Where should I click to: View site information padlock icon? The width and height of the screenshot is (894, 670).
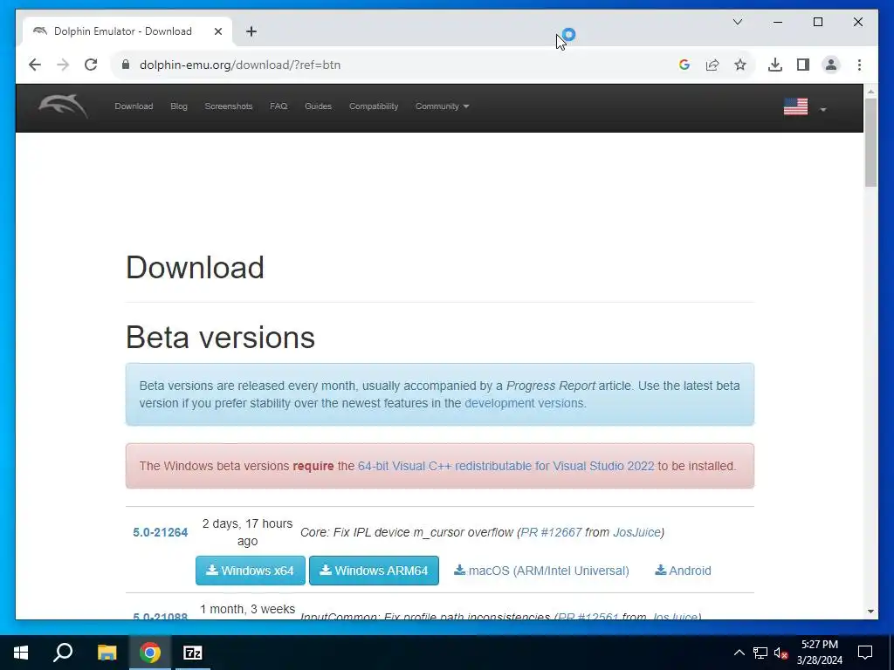click(126, 65)
